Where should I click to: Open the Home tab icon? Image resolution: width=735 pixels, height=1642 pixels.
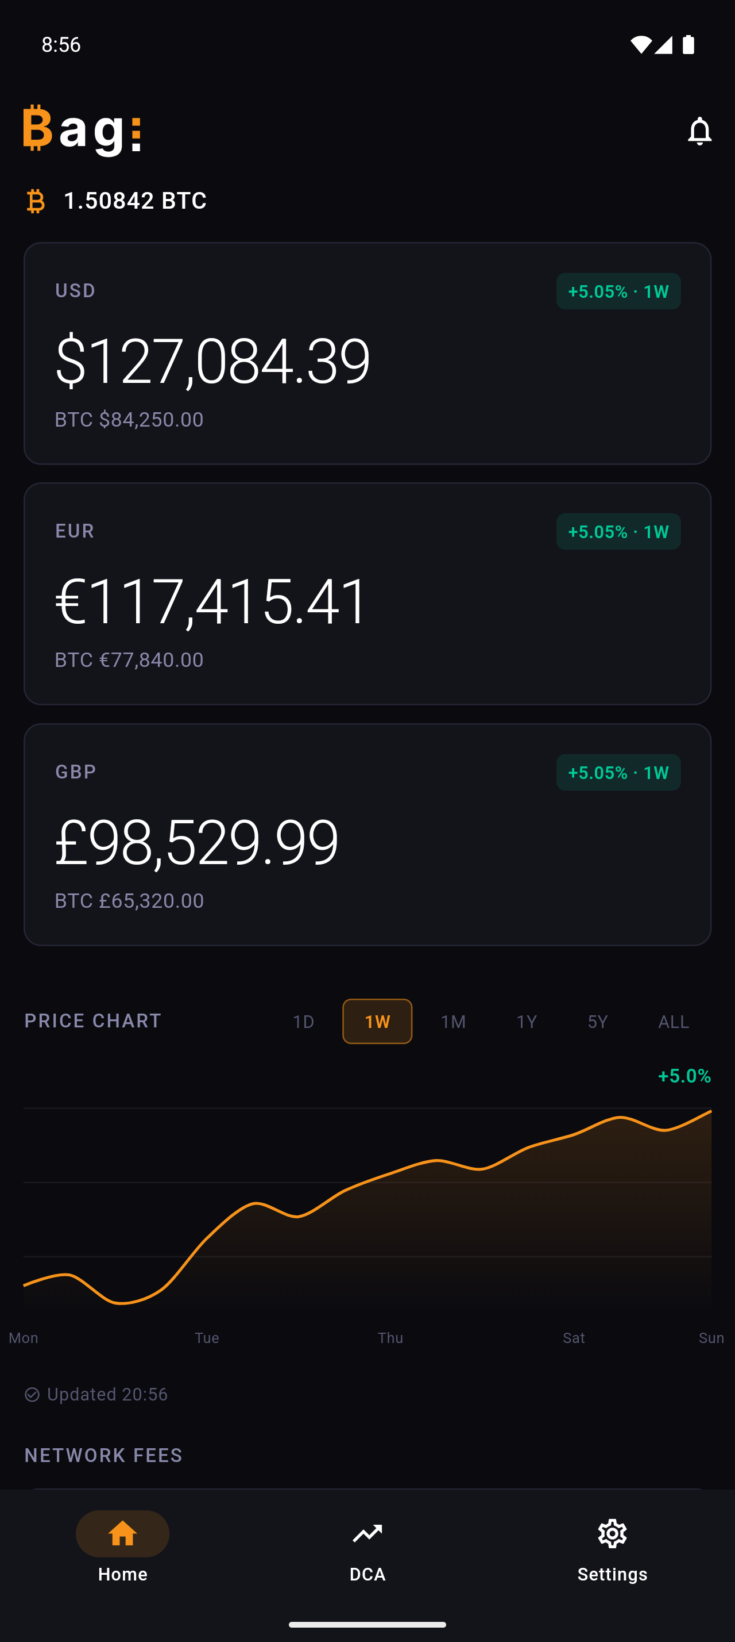(x=122, y=1534)
